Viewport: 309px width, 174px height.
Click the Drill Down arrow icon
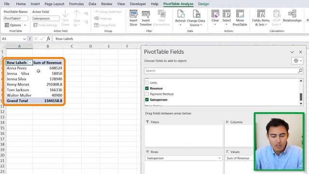[65, 14]
